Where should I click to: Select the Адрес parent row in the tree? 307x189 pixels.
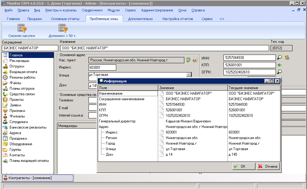104,127
